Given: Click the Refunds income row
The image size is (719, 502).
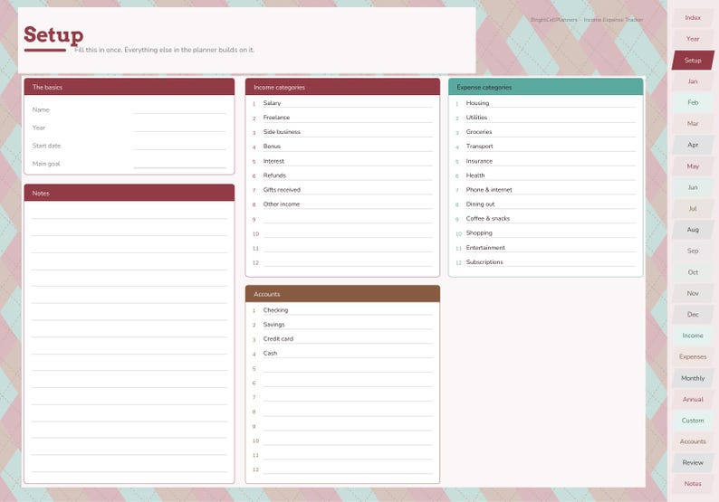Looking at the screenshot, I should pos(342,175).
